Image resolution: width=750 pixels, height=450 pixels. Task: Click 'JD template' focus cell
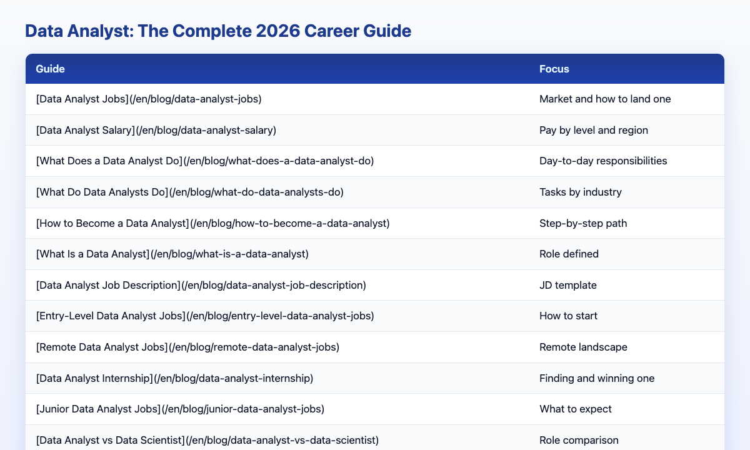626,285
